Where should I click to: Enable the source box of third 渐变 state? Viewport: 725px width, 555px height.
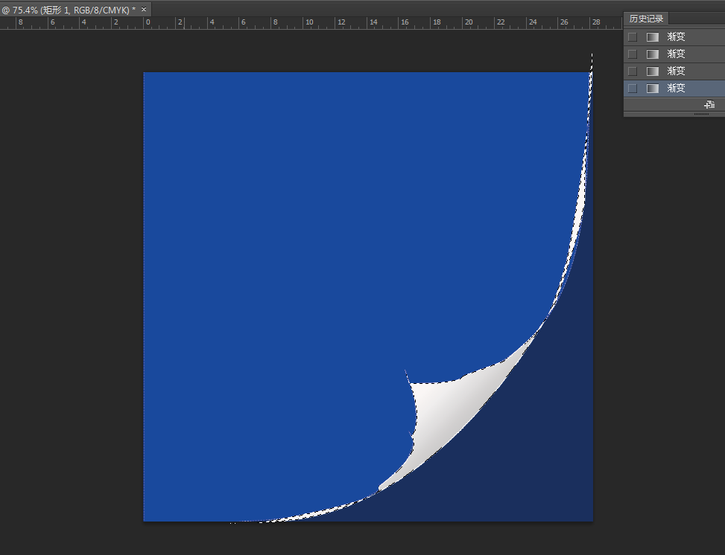coord(633,71)
